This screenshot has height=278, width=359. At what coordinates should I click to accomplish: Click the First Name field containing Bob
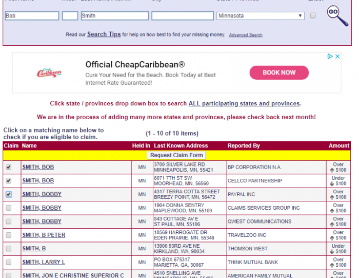(32, 16)
